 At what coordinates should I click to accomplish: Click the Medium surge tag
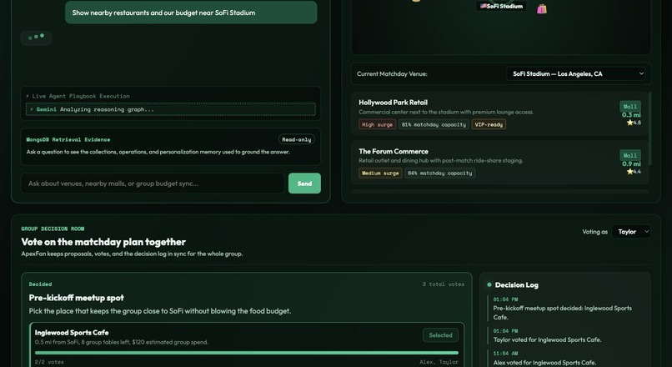coord(380,173)
